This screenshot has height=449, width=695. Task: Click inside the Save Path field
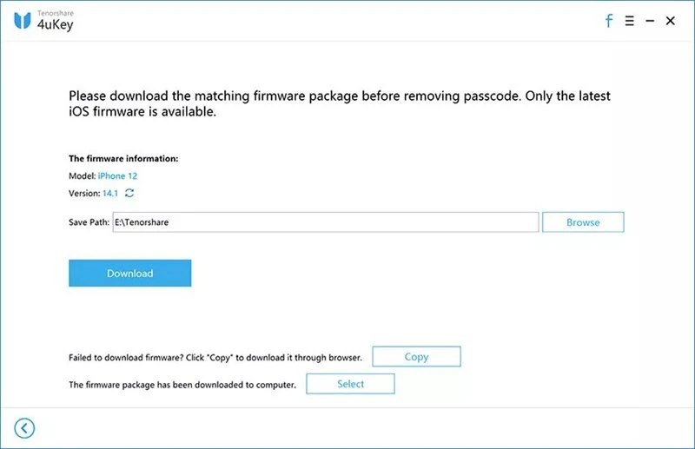point(325,222)
